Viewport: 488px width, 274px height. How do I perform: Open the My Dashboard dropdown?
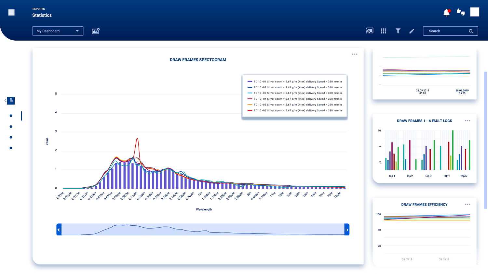(x=58, y=31)
